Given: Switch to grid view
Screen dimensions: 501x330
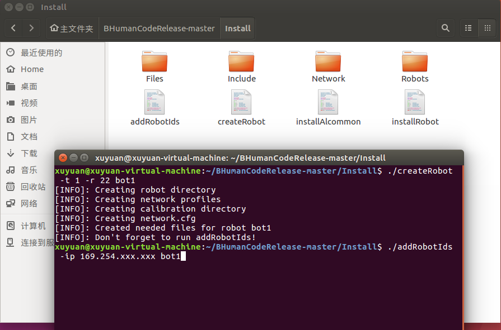Looking at the screenshot, I should [487, 27].
